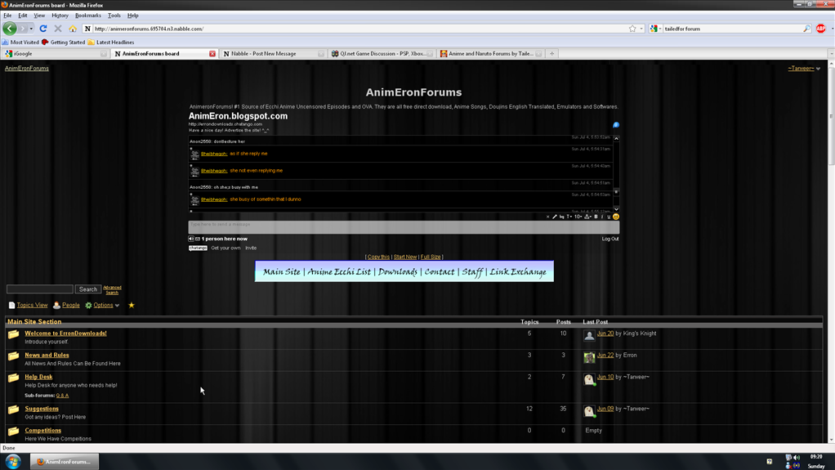
Task: Click the Firefox reload button
Action: (43, 29)
